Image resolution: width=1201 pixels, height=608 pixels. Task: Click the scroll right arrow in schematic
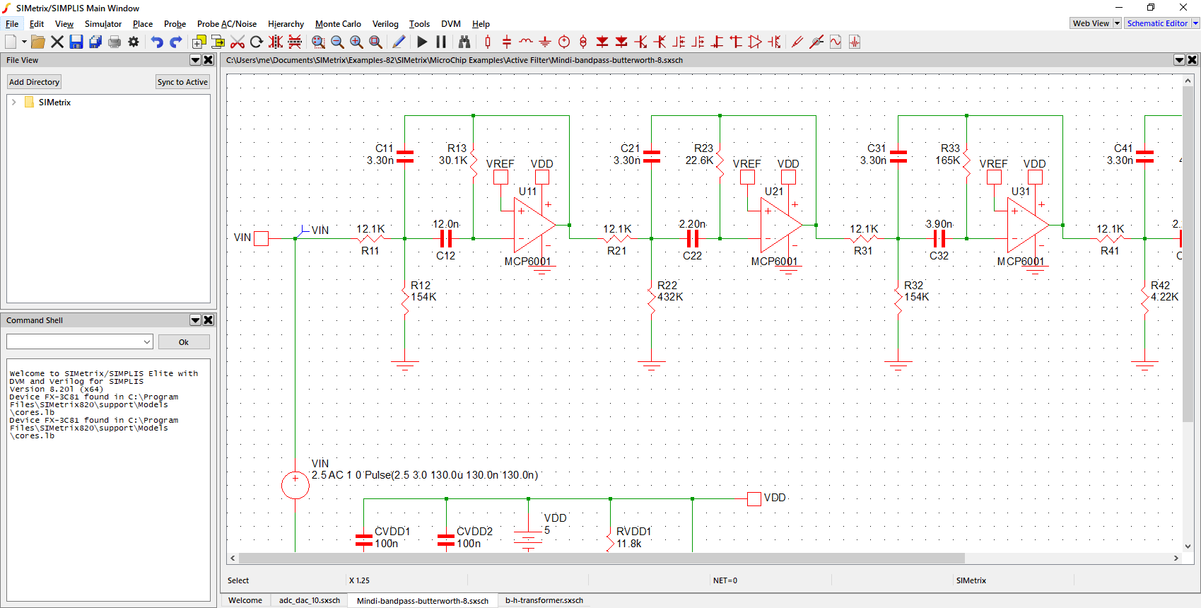pos(1176,558)
